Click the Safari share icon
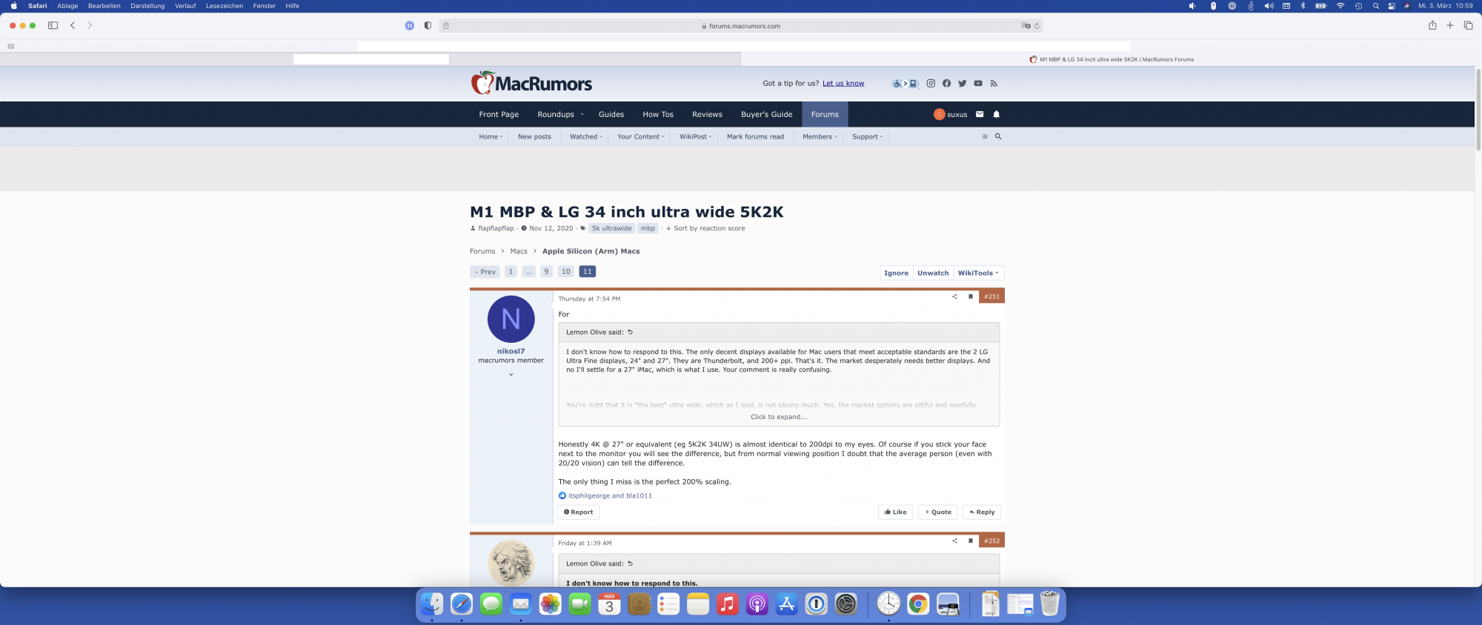Image resolution: width=1482 pixels, height=625 pixels. tap(1432, 25)
